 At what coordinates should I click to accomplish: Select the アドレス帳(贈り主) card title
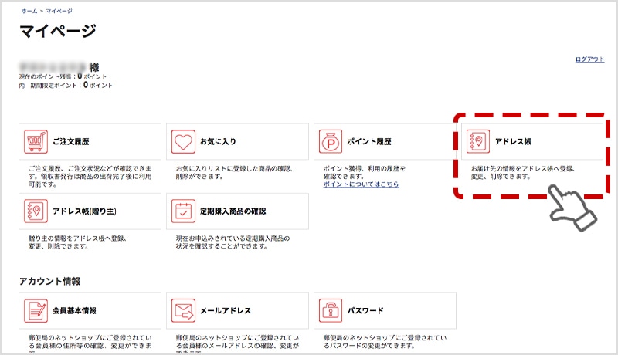pyautogui.click(x=83, y=211)
